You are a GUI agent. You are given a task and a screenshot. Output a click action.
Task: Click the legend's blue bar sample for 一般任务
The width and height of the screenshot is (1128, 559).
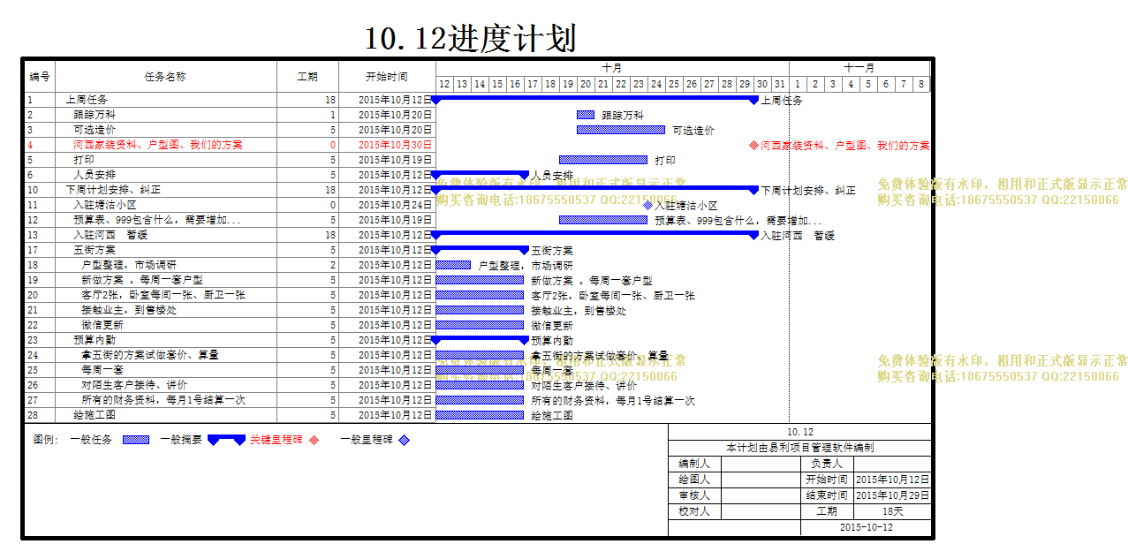pyautogui.click(x=136, y=439)
